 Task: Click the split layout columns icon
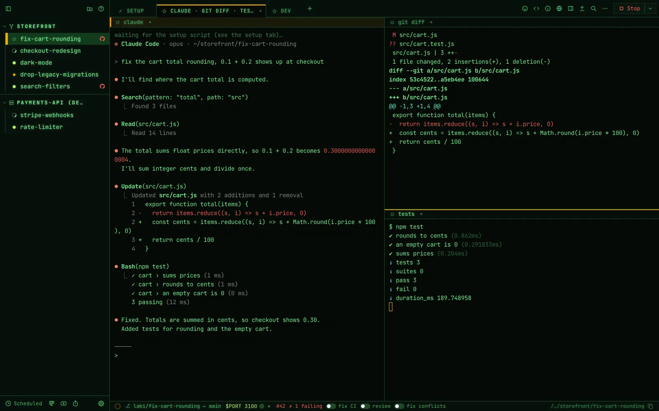point(570,8)
